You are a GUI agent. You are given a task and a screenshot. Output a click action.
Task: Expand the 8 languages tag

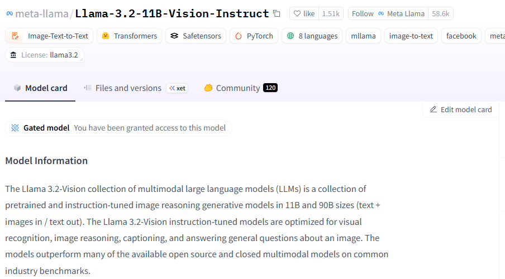(312, 36)
